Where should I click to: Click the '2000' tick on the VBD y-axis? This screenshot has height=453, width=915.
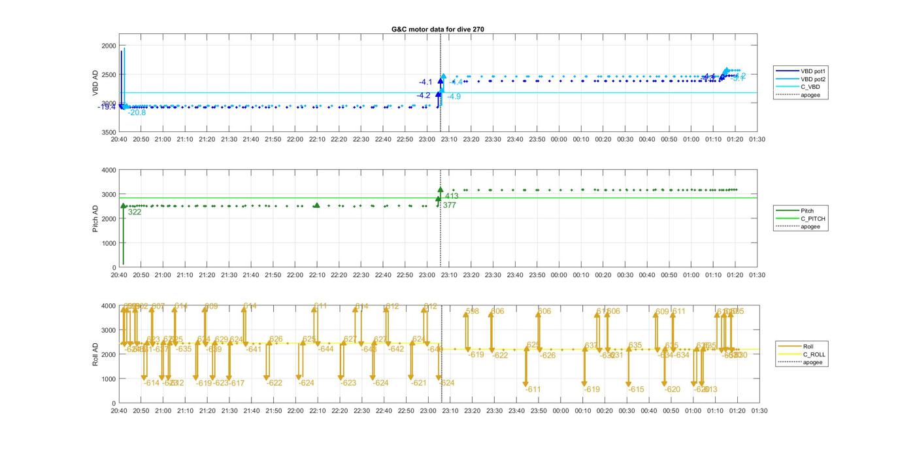[108, 46]
